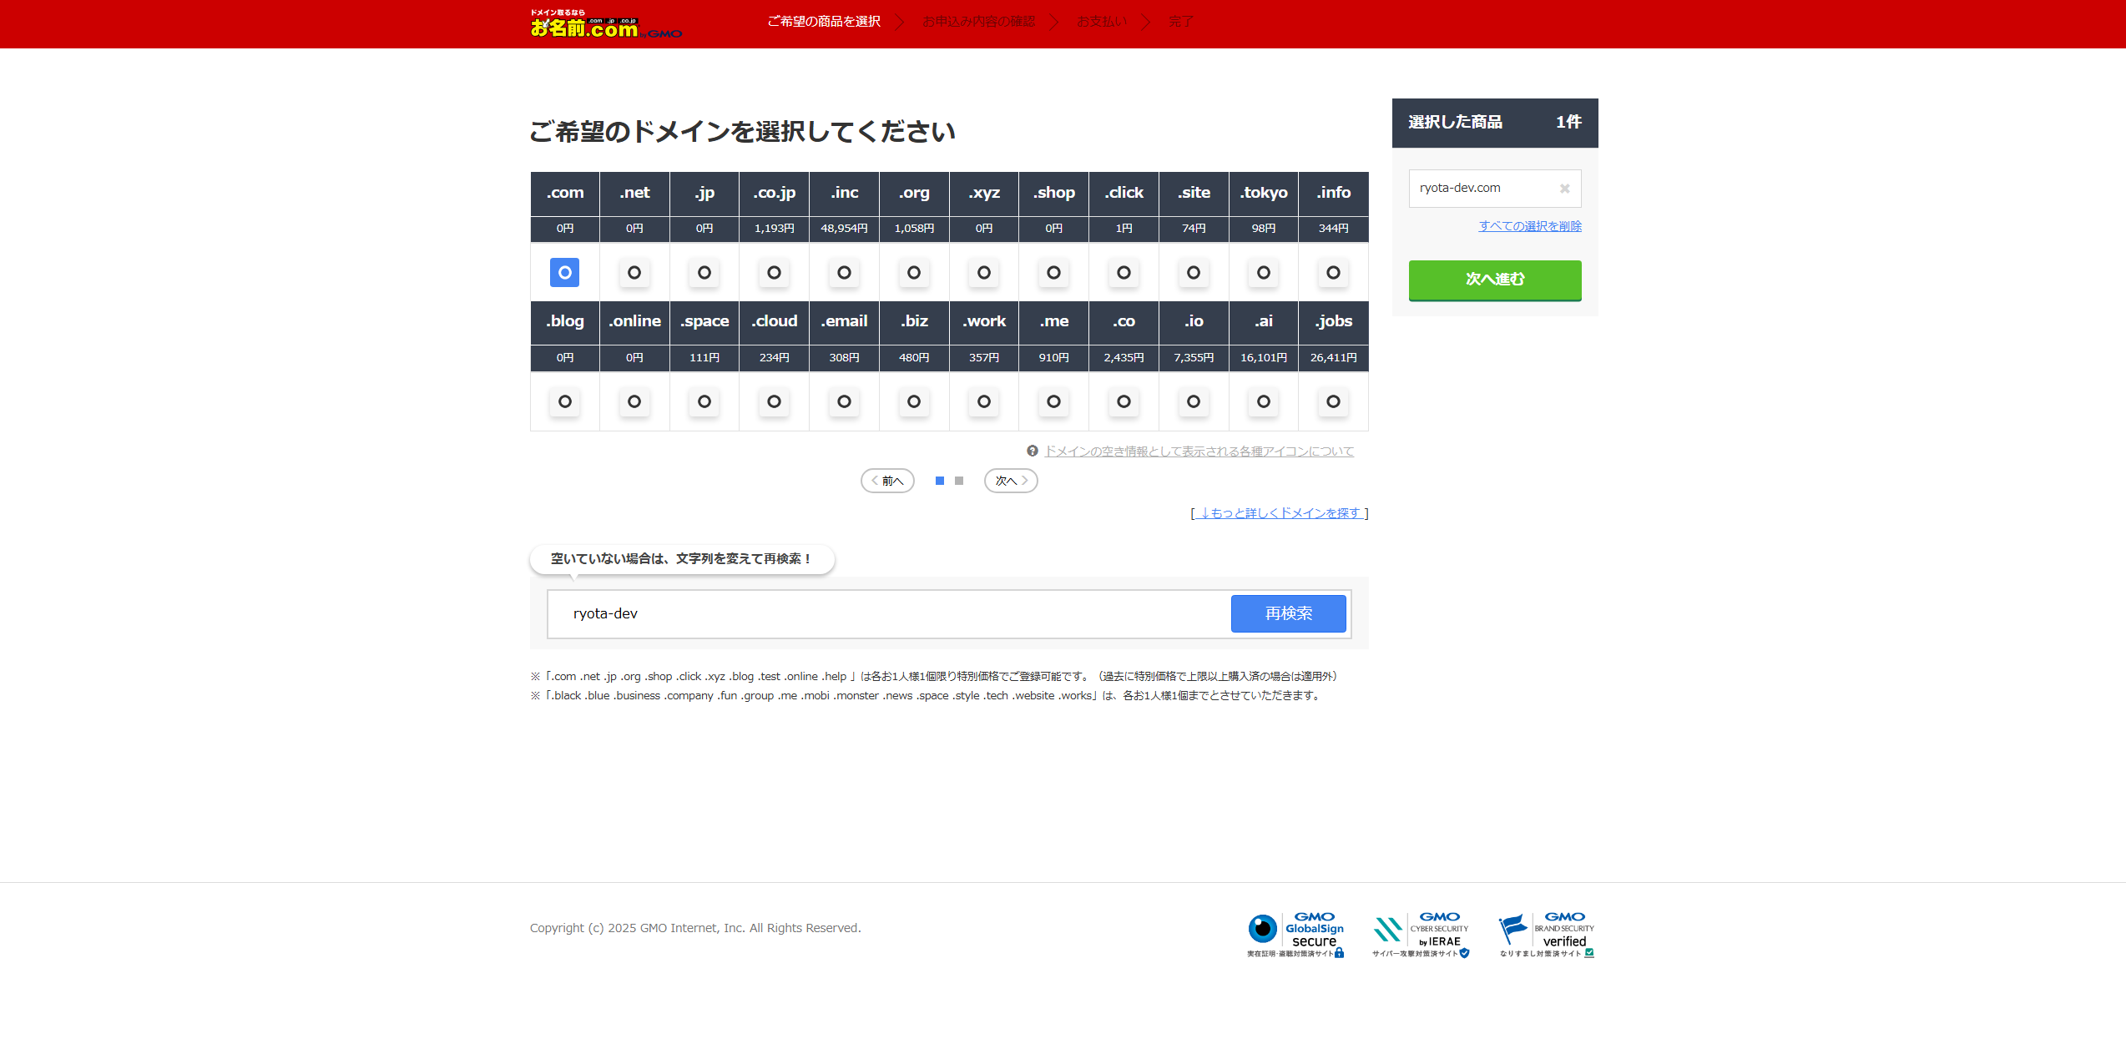
Task: Click GMO Brand Security verified badge
Action: 1546,935
